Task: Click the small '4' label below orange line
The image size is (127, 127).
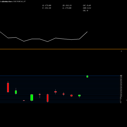Action: 121,51
